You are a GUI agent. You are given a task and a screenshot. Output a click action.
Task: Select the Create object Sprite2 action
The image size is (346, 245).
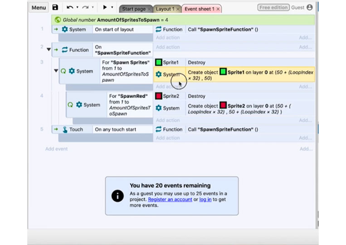point(250,109)
